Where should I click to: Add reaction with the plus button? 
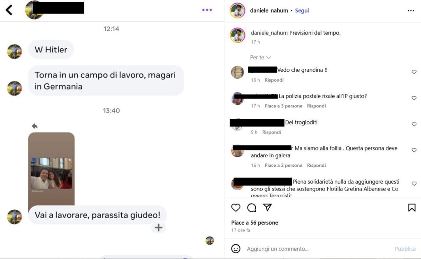(158, 227)
